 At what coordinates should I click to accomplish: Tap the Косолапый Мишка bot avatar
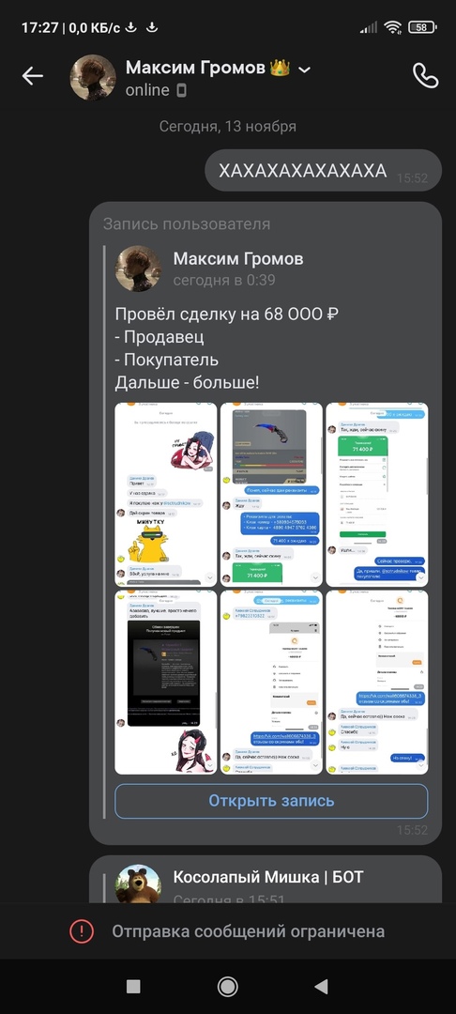[x=138, y=884]
